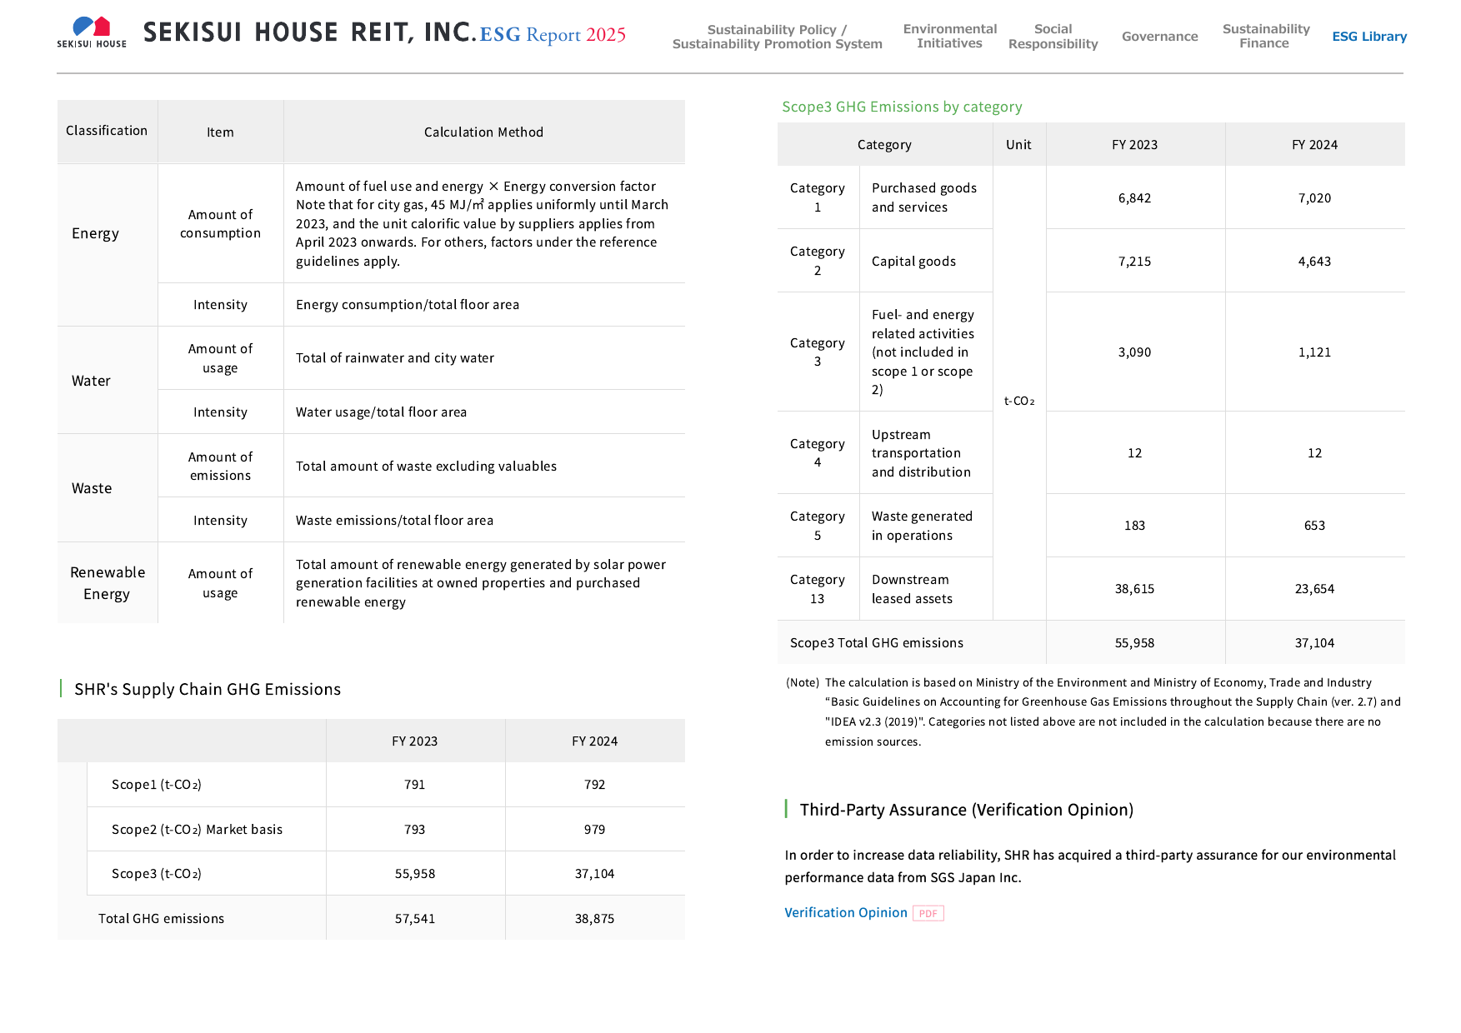
Task: Select the Capital goods FY 2023 value 7,215
Action: (1134, 262)
